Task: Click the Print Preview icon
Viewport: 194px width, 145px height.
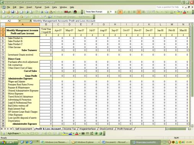Action: click(x=31, y=12)
